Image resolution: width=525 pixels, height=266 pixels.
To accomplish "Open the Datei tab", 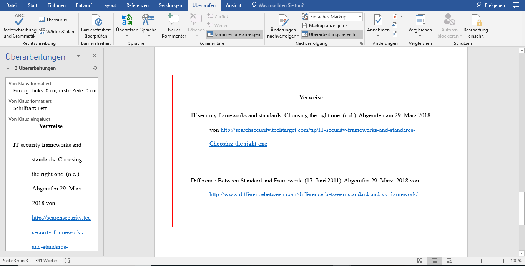I will (12, 5).
